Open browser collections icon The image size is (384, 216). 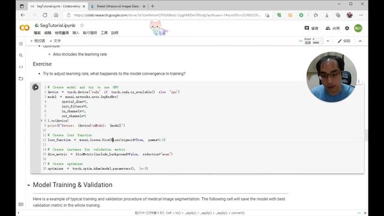338,15
